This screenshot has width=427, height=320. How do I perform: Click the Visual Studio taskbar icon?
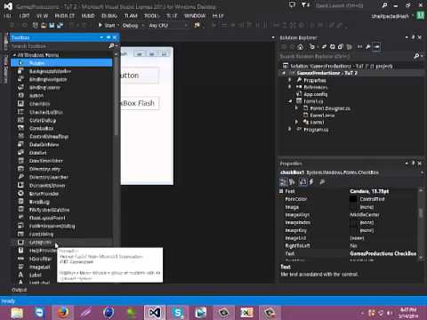click(154, 312)
